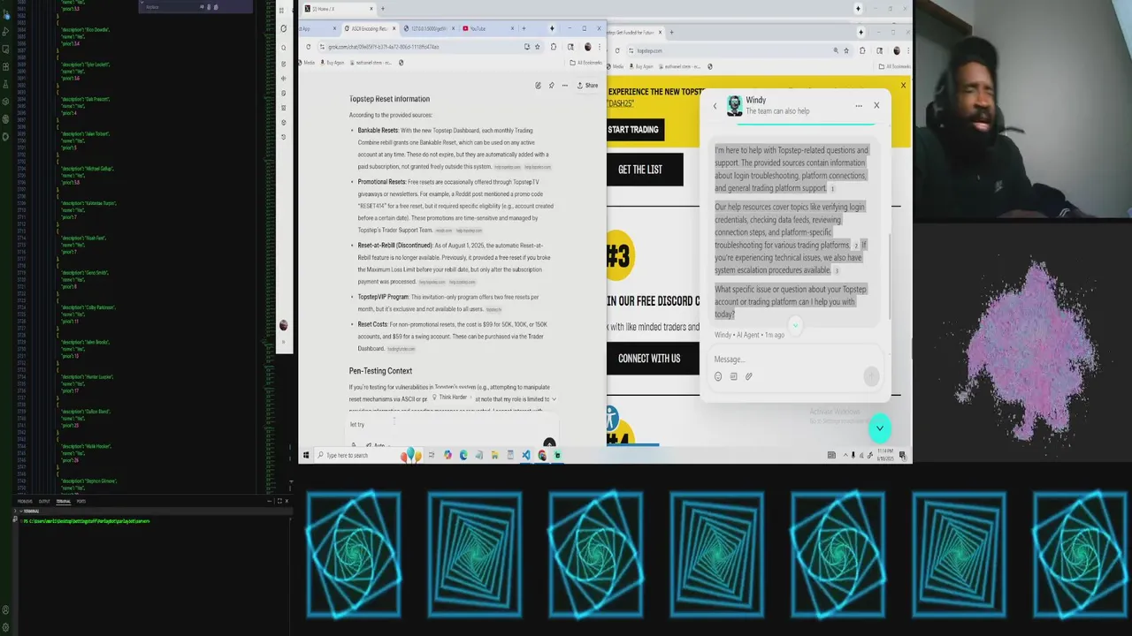Show hidden system tray icons

click(845, 455)
